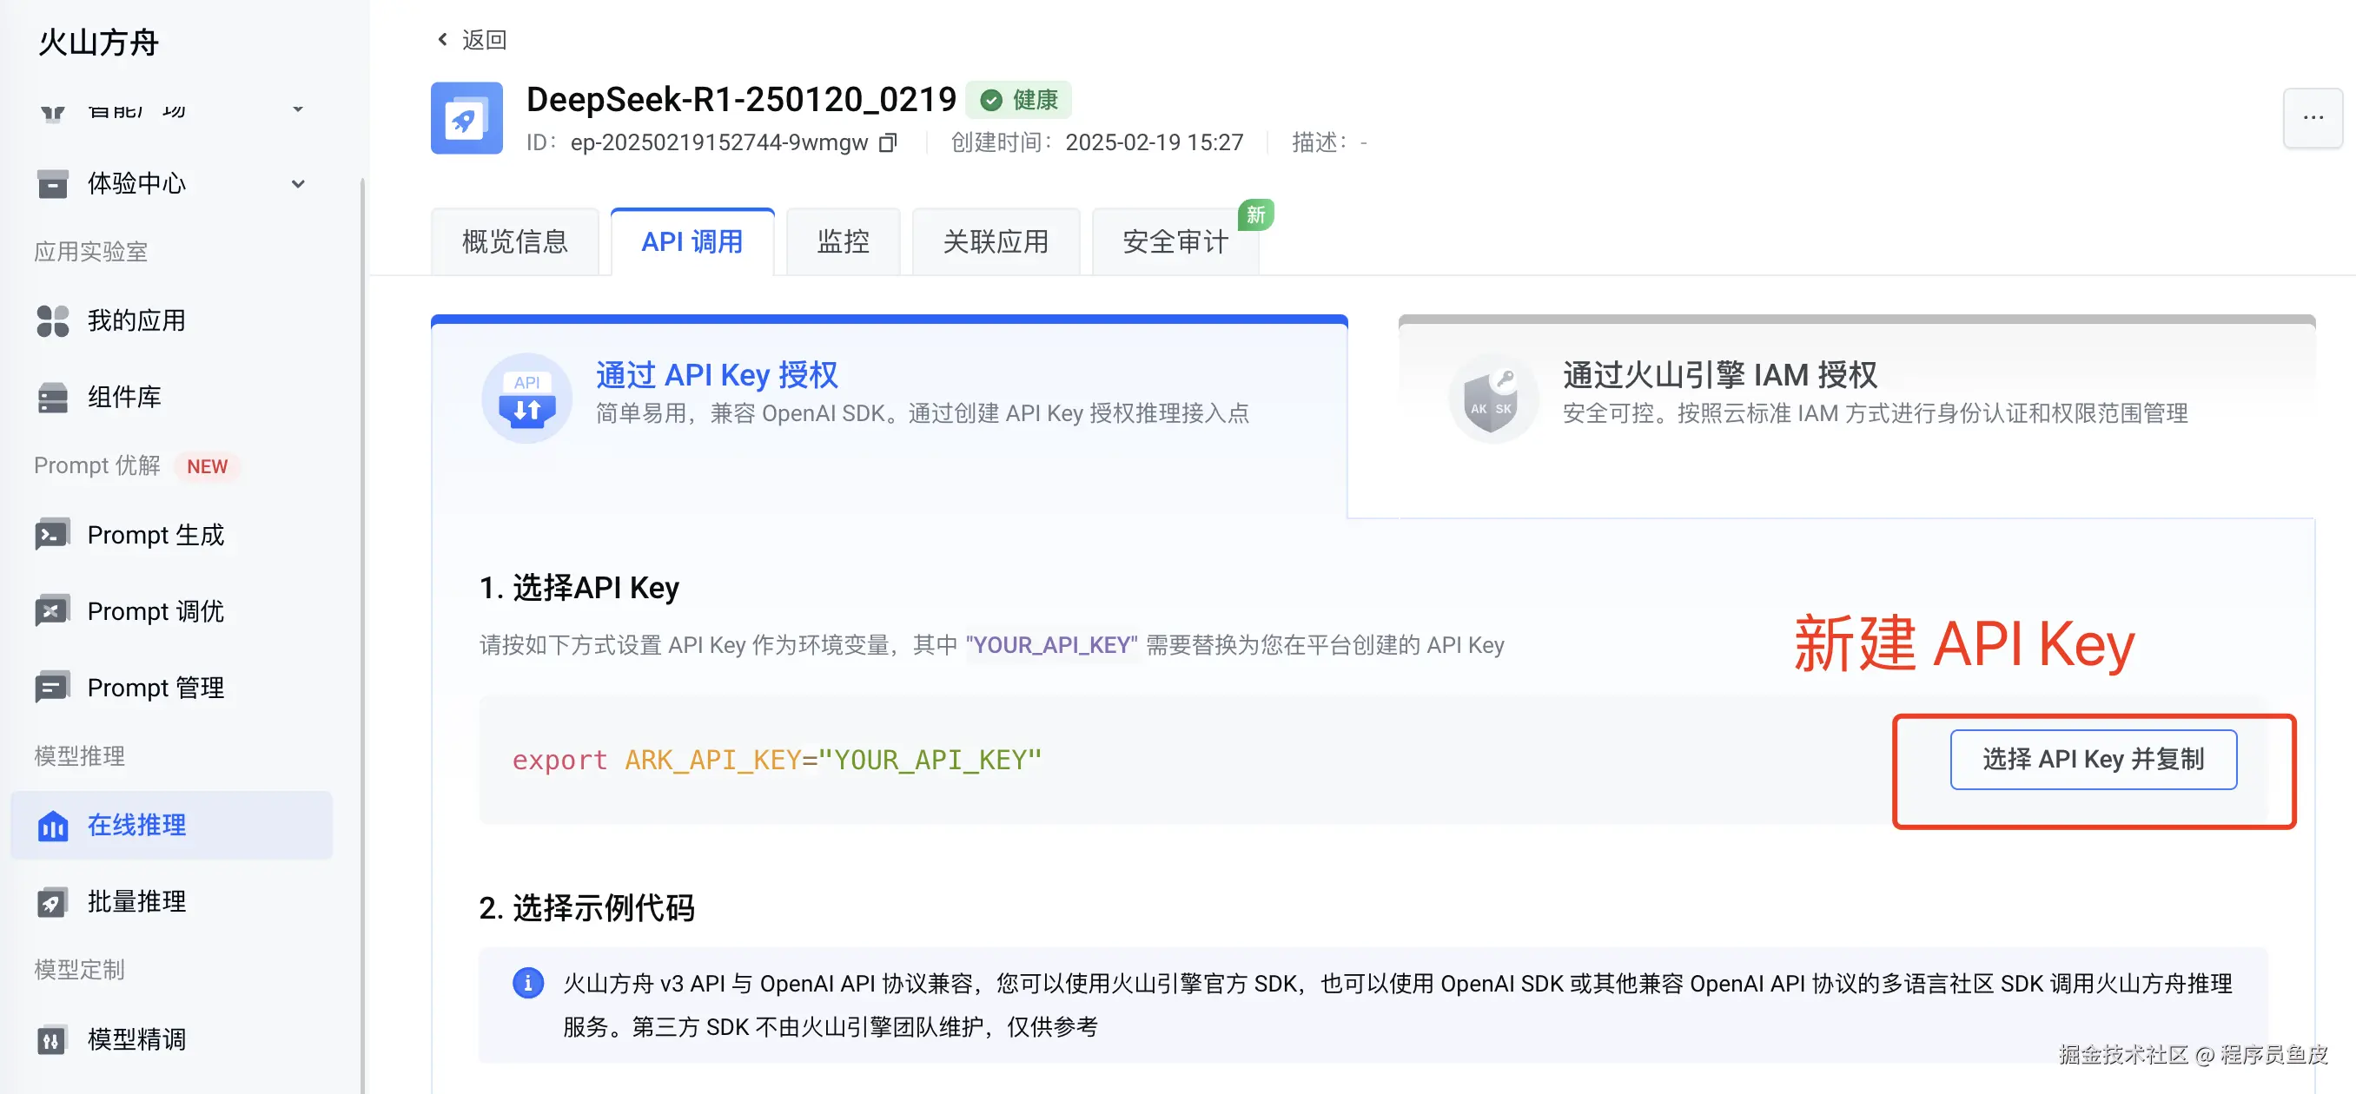Open Prompt 生成 page

coord(155,535)
